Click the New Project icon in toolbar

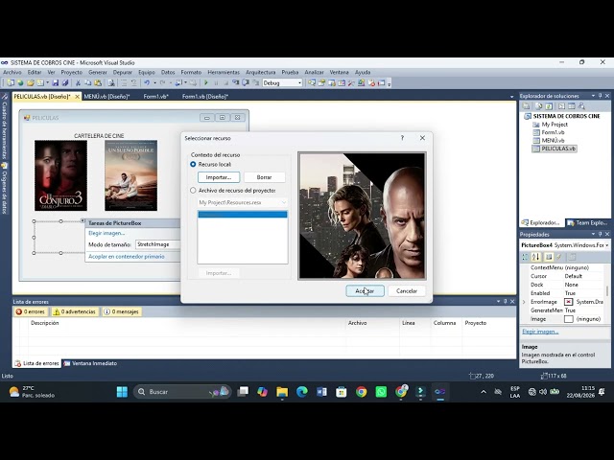tap(11, 83)
